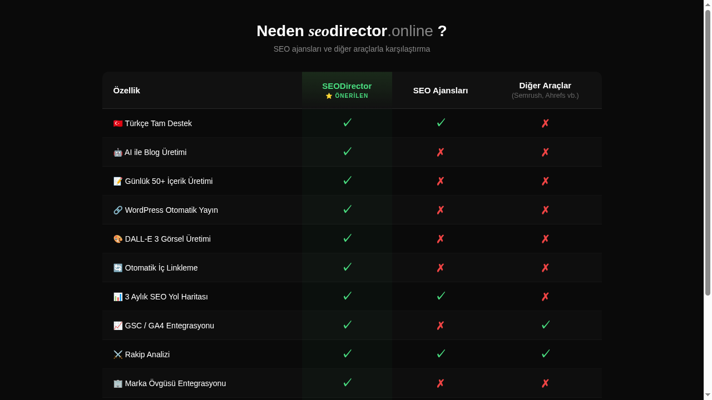
Task: Click the robot icon next to AI ile Blog Üretimi
Action: pyautogui.click(x=118, y=152)
